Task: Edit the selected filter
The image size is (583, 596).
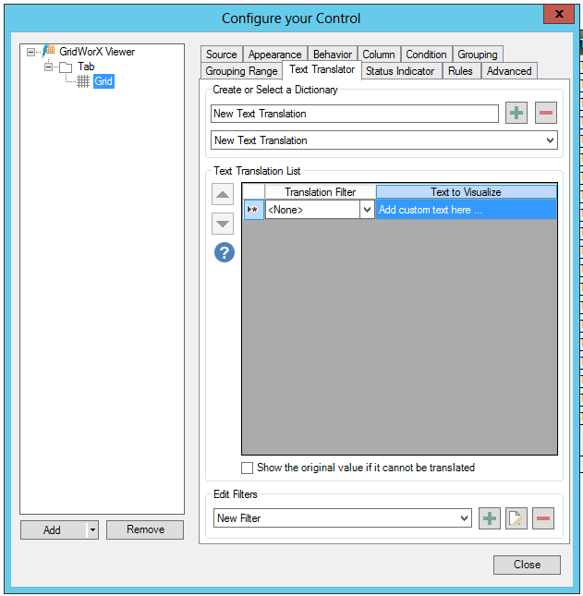Action: pos(516,518)
